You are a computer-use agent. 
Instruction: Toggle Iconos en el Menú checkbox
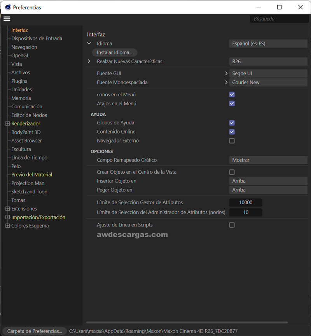coord(232,94)
